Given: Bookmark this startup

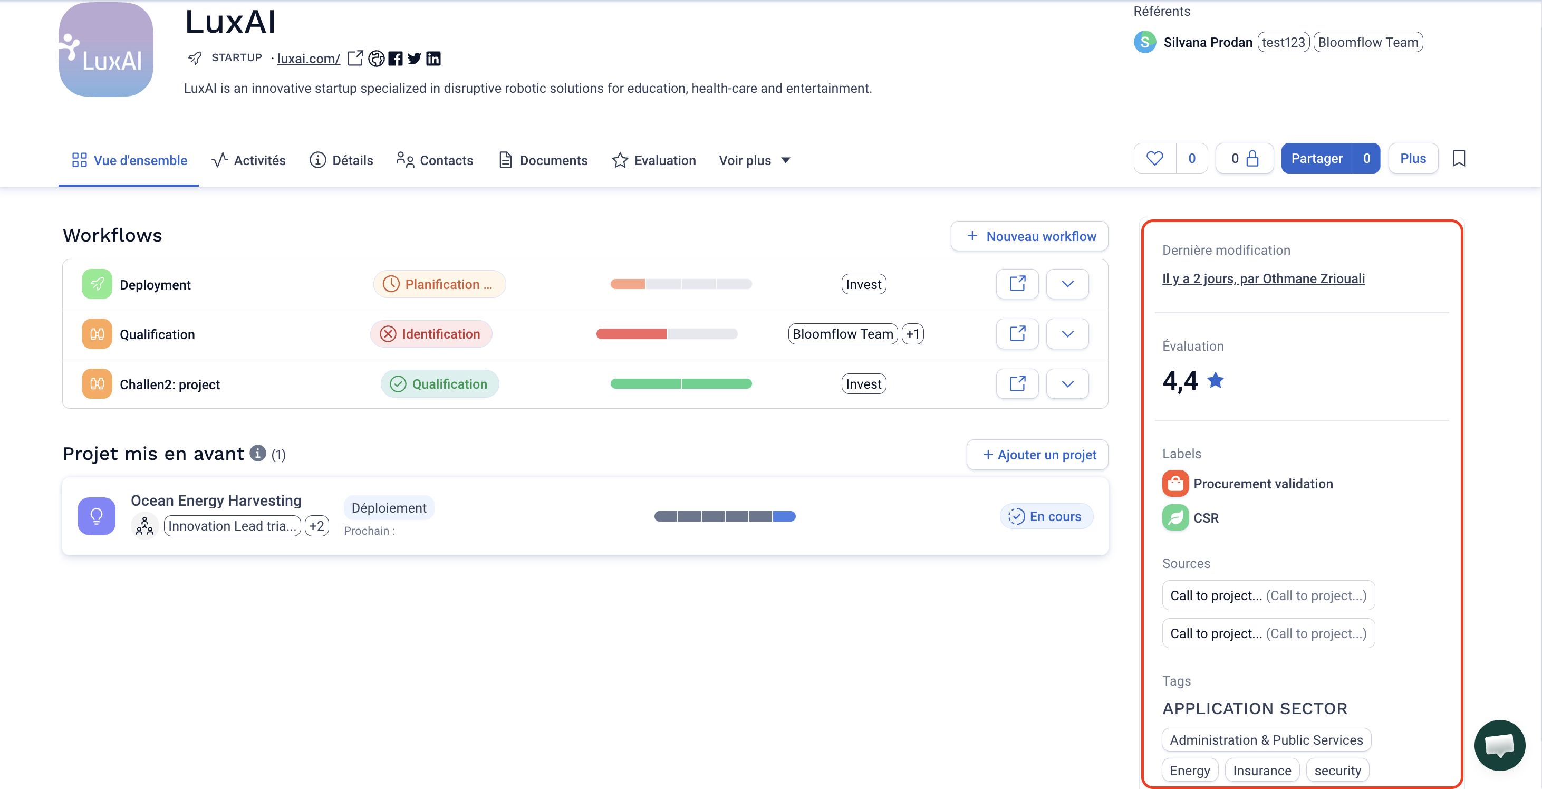Looking at the screenshot, I should [1459, 159].
